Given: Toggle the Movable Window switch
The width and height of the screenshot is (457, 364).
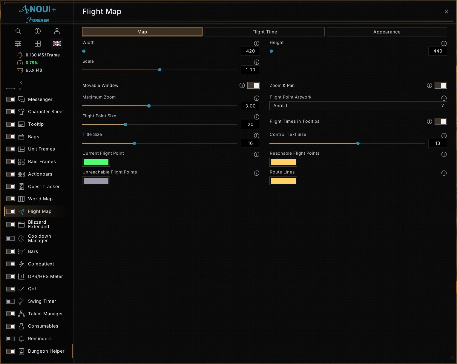Looking at the screenshot, I should [254, 85].
